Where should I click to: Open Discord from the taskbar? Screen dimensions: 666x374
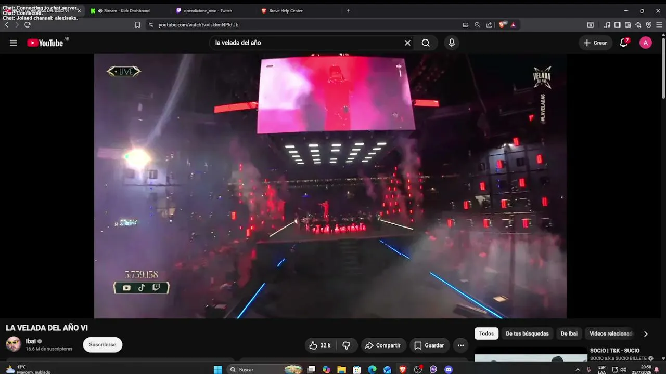(x=449, y=369)
